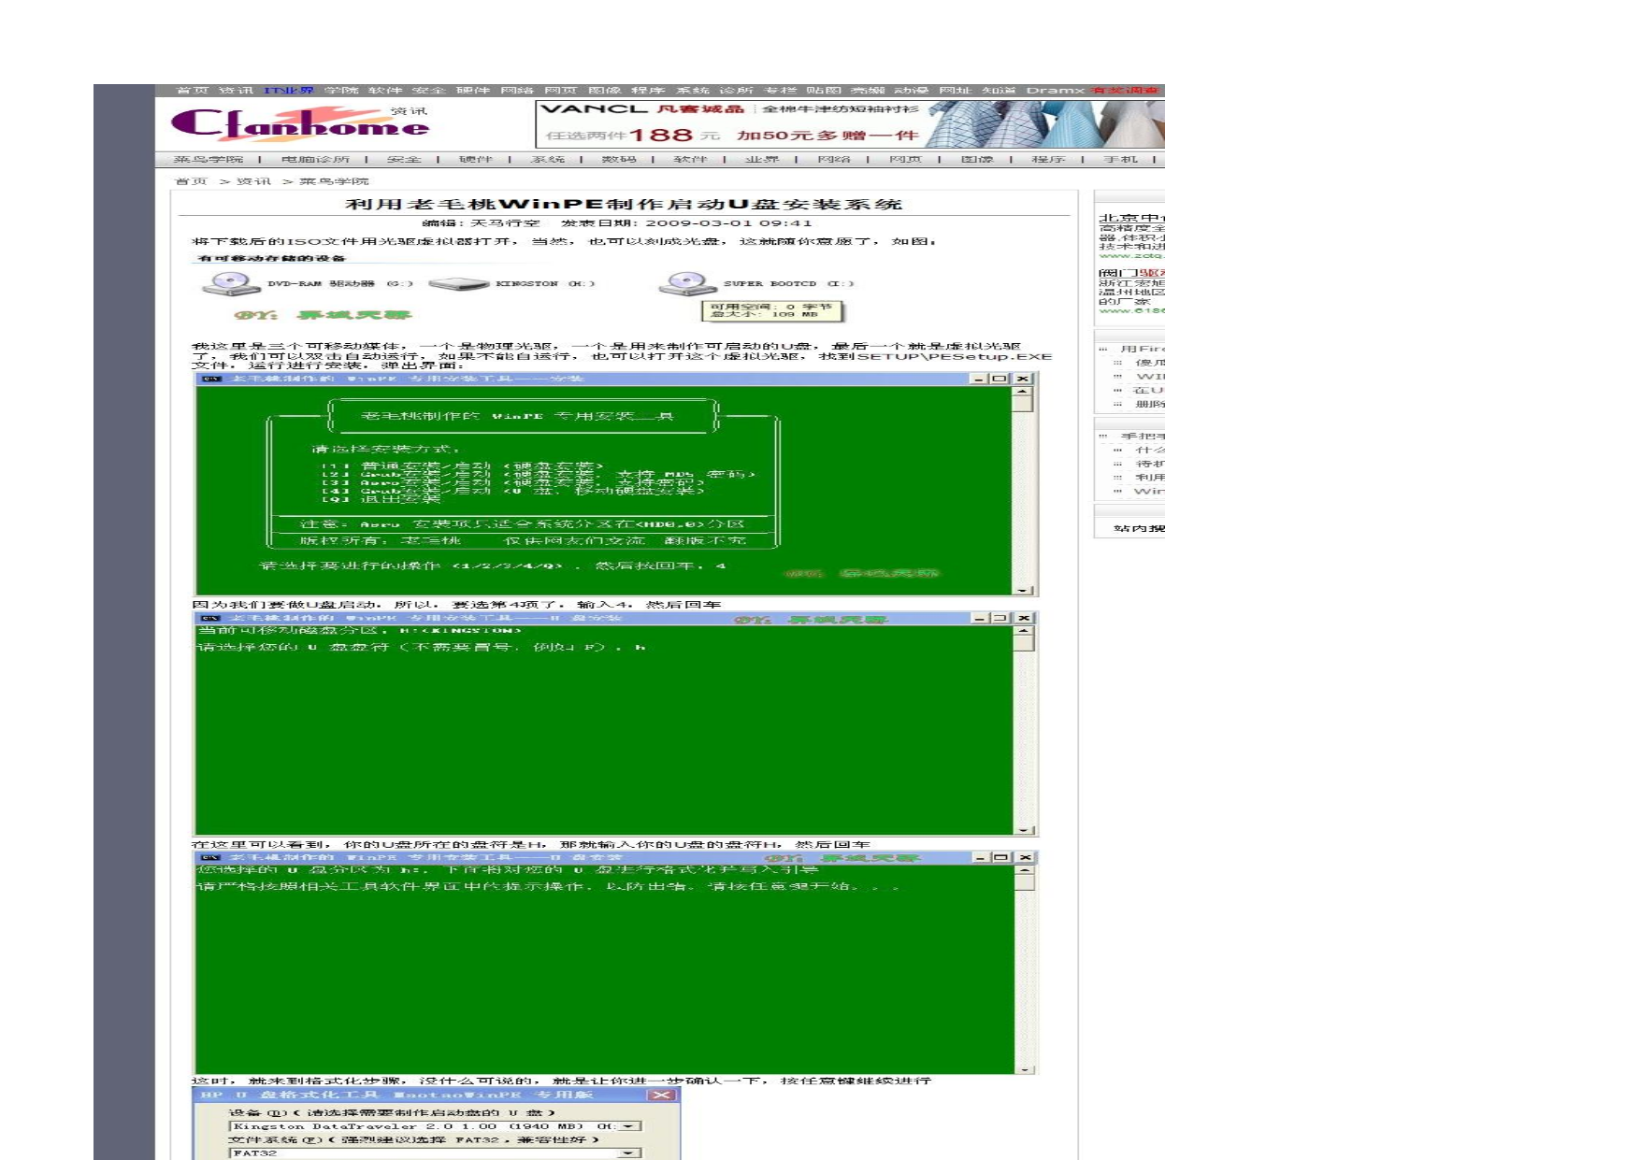Image resolution: width=1640 pixels, height=1160 pixels.
Task: Minimize the first WinPE 安装 console window
Action: pos(979,379)
